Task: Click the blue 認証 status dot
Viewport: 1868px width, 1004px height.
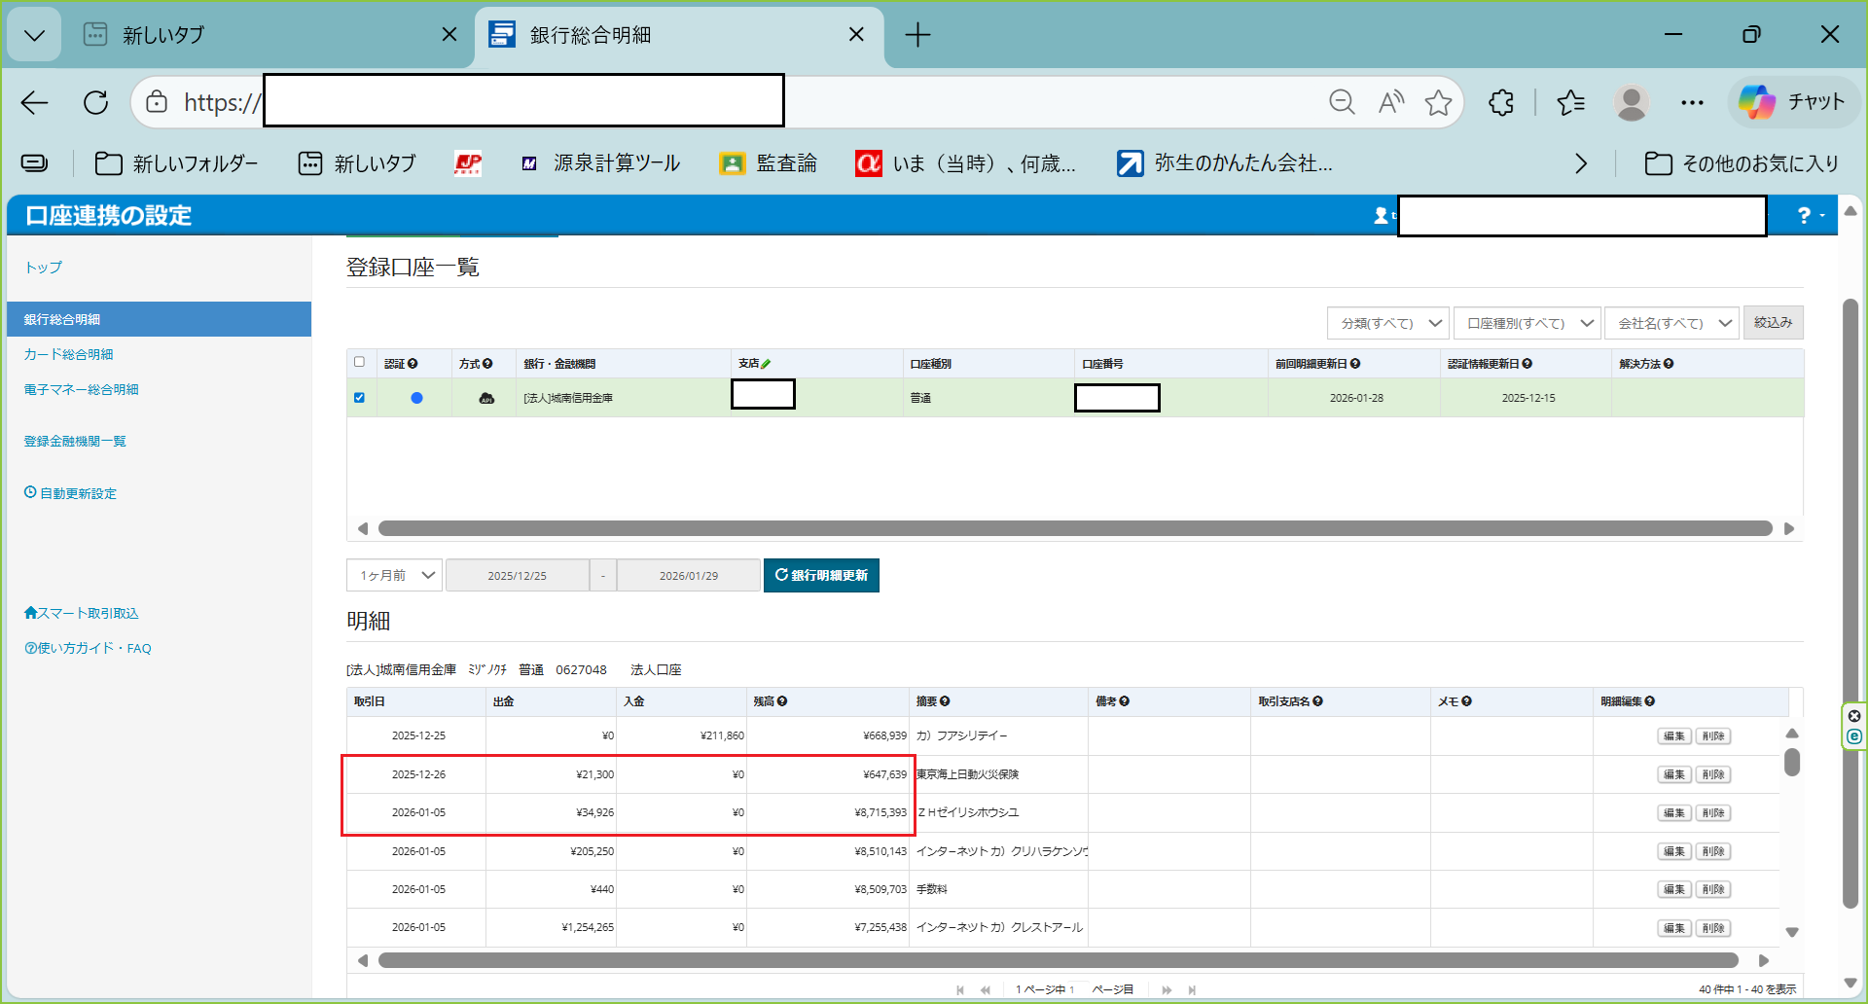Action: [x=416, y=398]
